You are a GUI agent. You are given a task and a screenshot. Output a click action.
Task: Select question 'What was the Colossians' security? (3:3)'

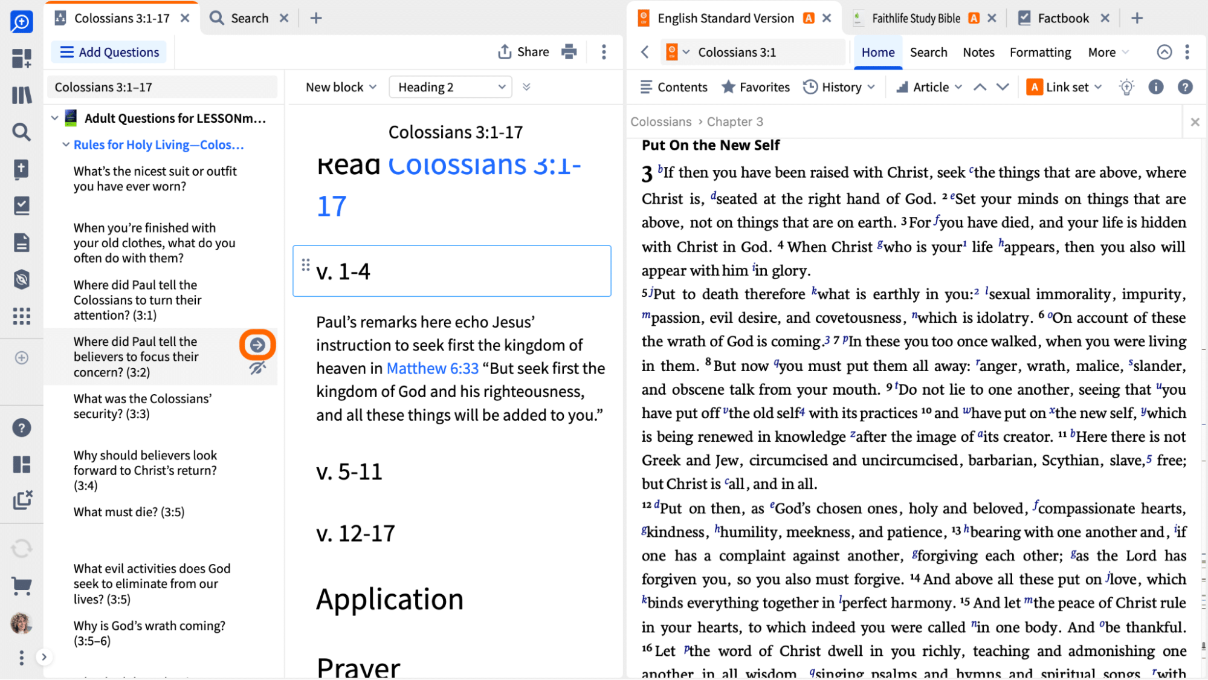coord(143,406)
